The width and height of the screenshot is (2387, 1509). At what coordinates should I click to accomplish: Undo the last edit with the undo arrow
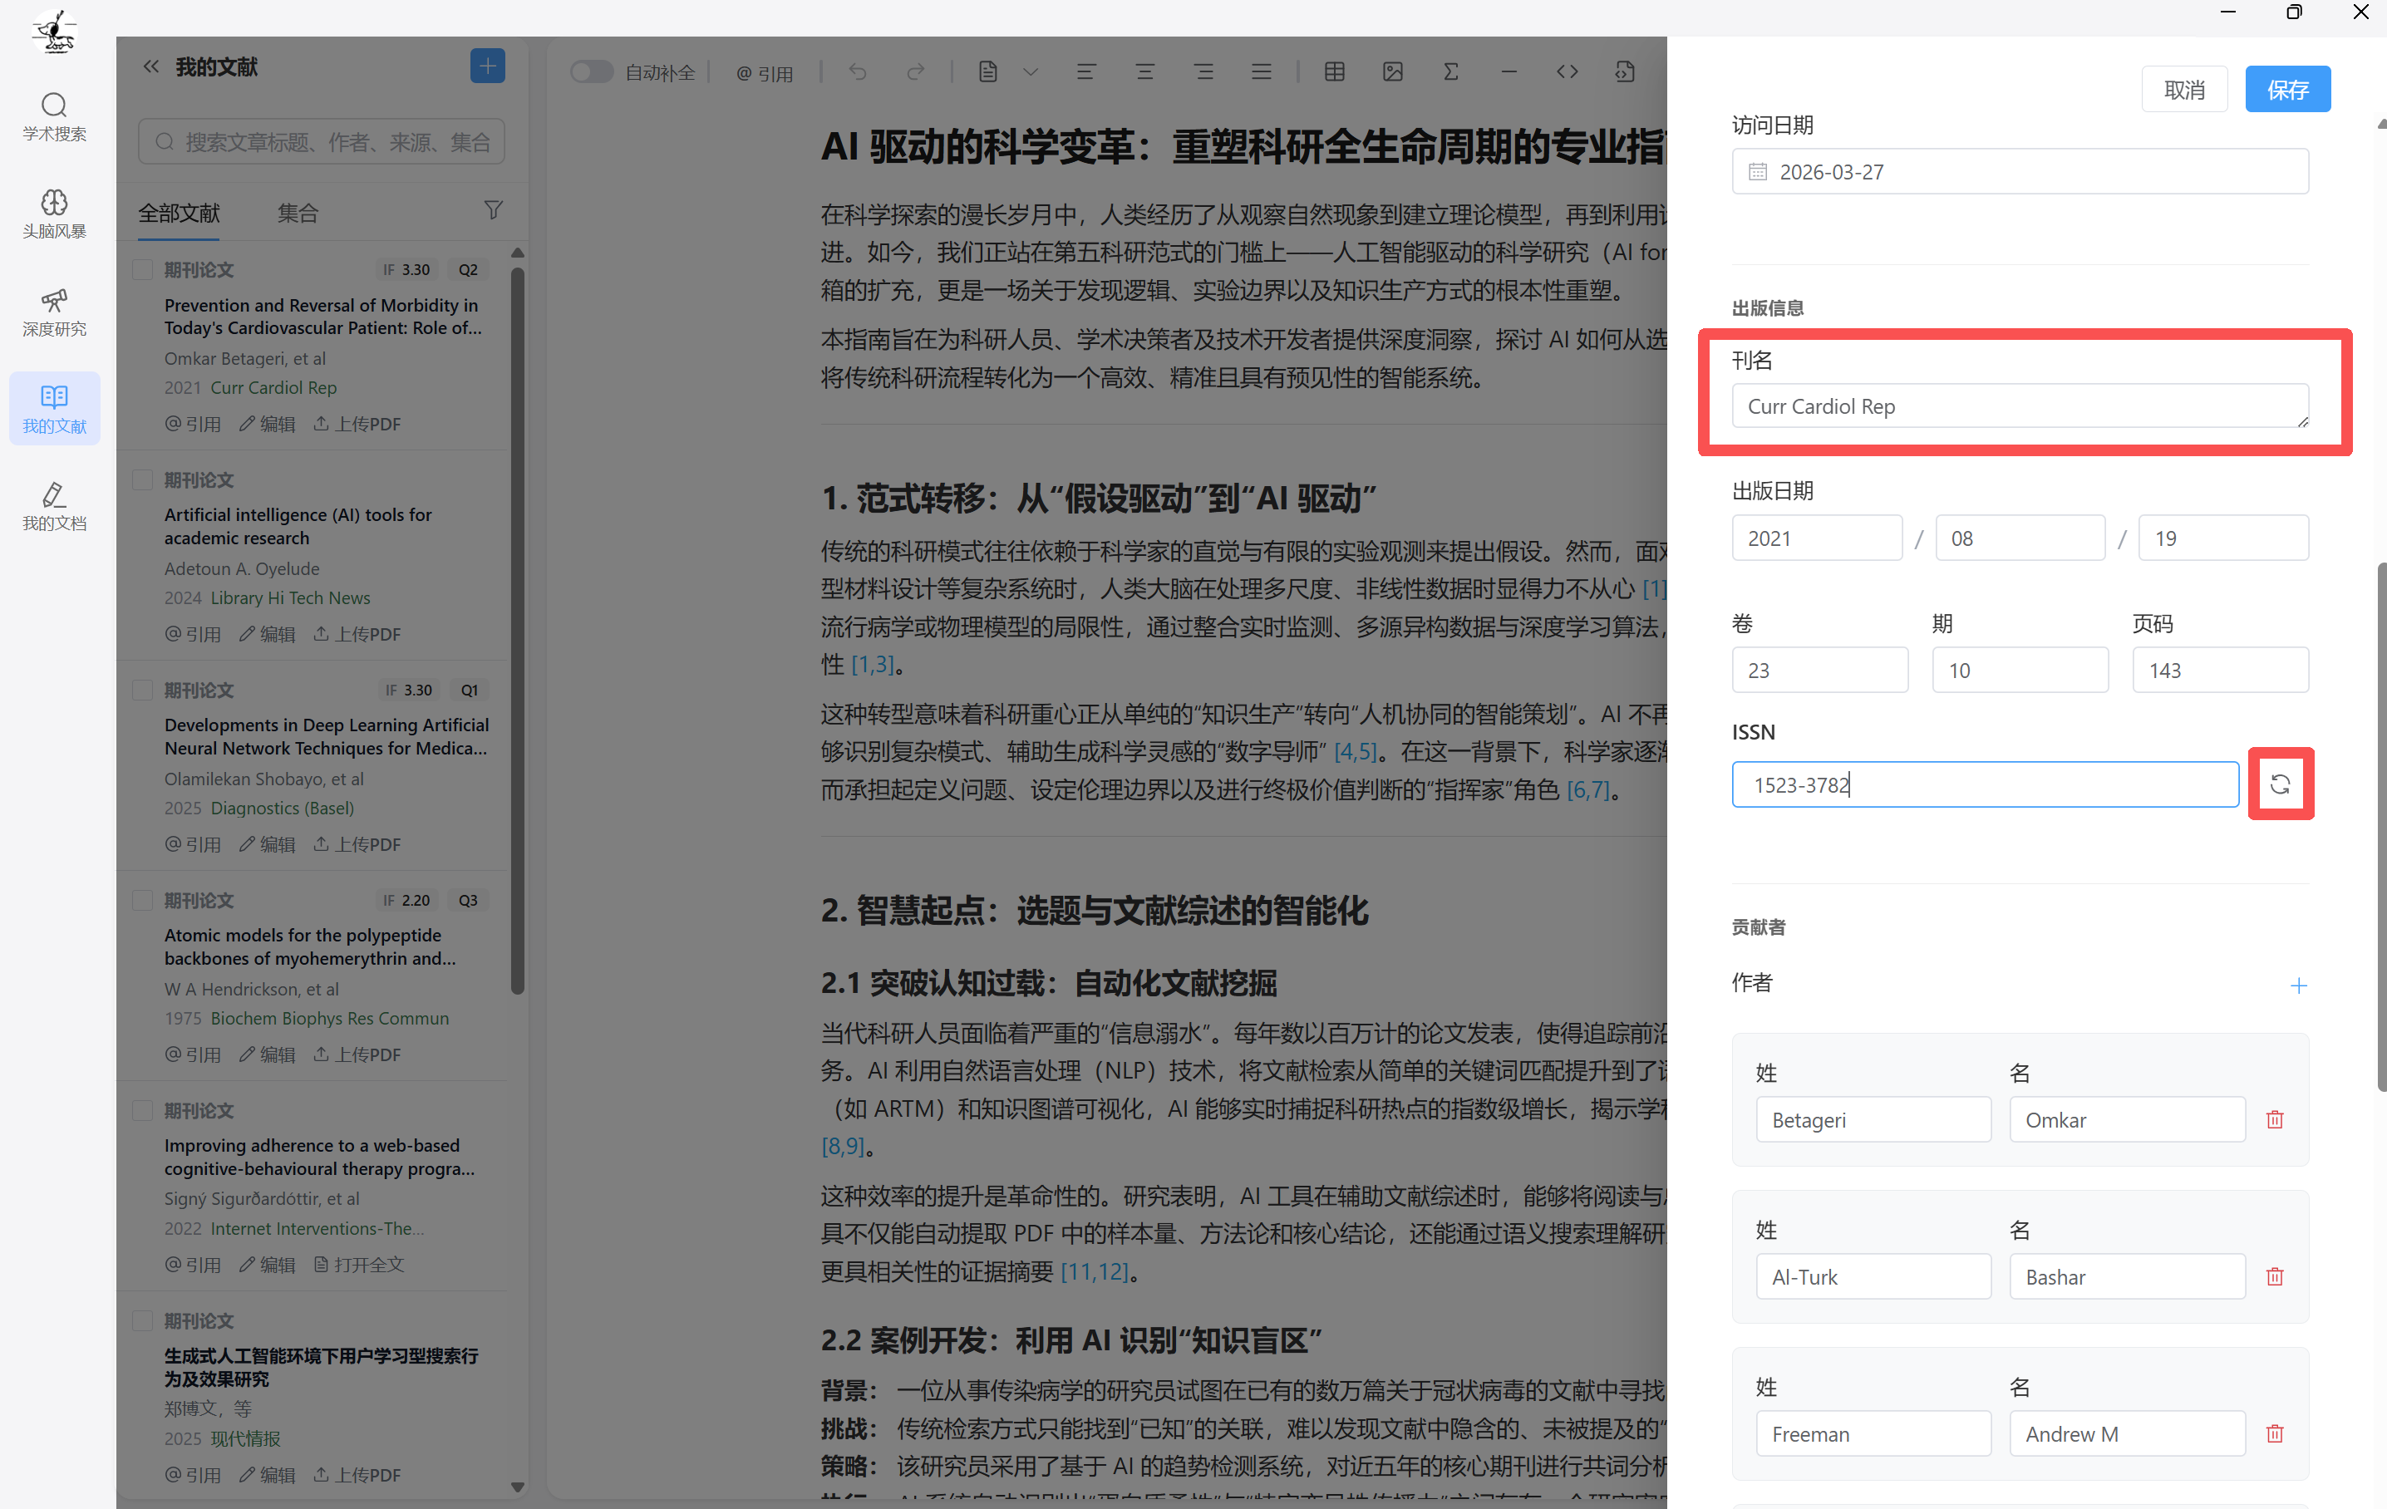click(x=858, y=71)
